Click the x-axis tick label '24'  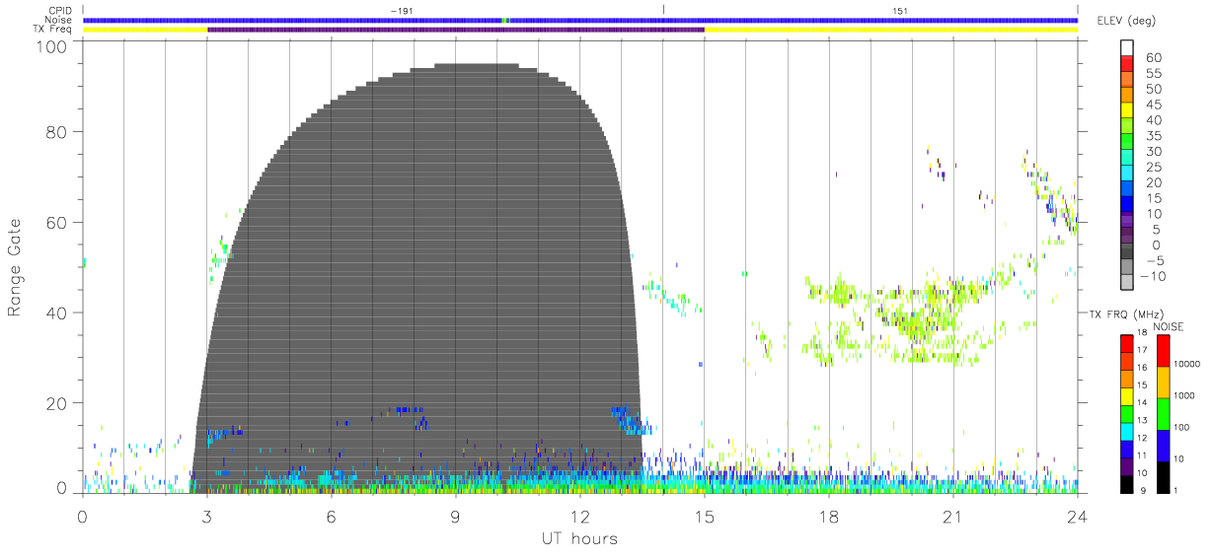pyautogui.click(x=1078, y=517)
